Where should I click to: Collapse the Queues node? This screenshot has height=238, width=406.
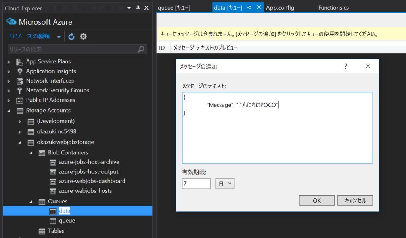pos(31,202)
